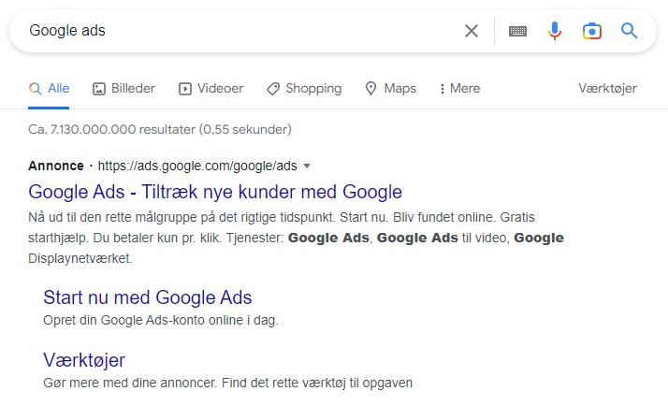Switch to the Videoer tab

point(211,88)
